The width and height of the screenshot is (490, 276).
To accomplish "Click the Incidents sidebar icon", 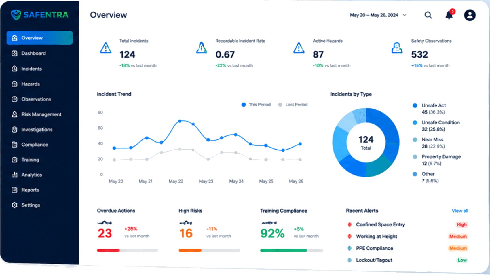I will [14, 69].
